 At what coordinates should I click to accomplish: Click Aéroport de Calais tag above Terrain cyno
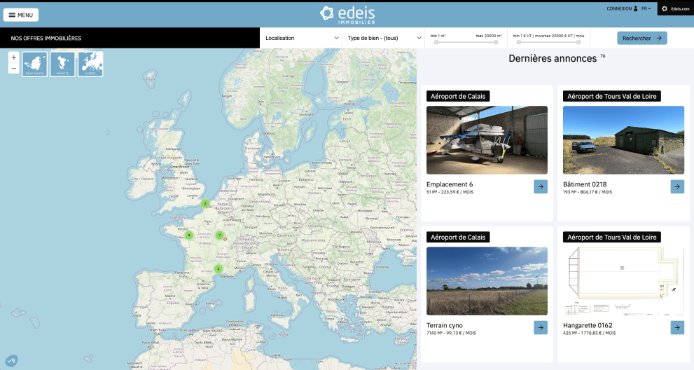[x=458, y=237]
